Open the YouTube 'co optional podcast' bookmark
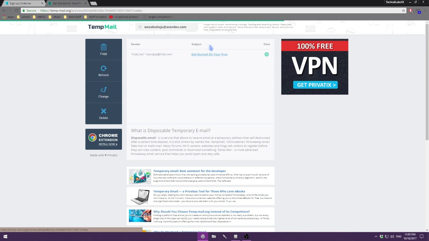 [x=124, y=17]
